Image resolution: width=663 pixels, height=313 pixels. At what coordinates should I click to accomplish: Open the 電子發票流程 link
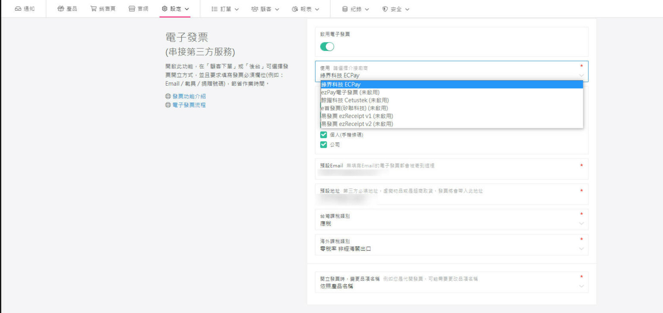189,105
